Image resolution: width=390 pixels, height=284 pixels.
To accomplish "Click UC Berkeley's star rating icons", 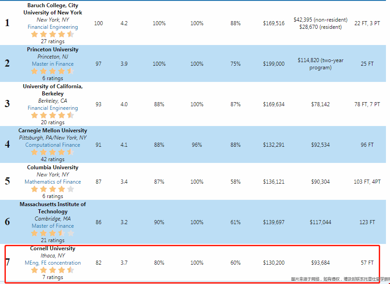I will (x=53, y=115).
